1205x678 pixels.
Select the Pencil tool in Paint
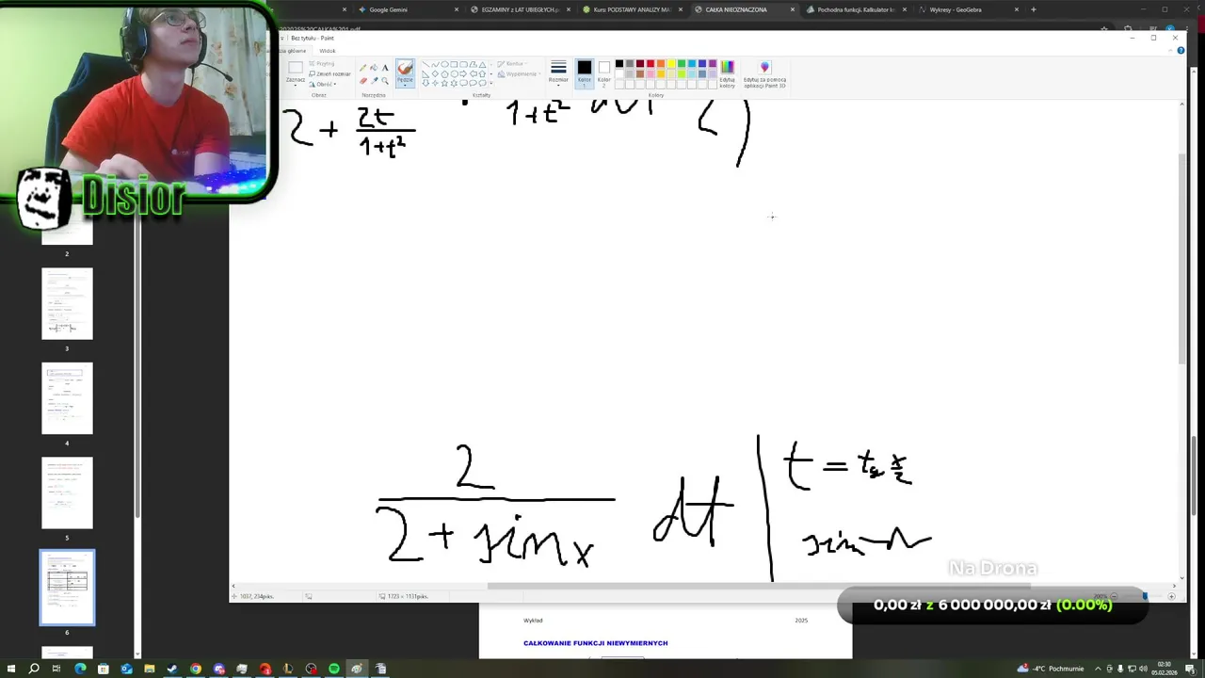[x=362, y=68]
